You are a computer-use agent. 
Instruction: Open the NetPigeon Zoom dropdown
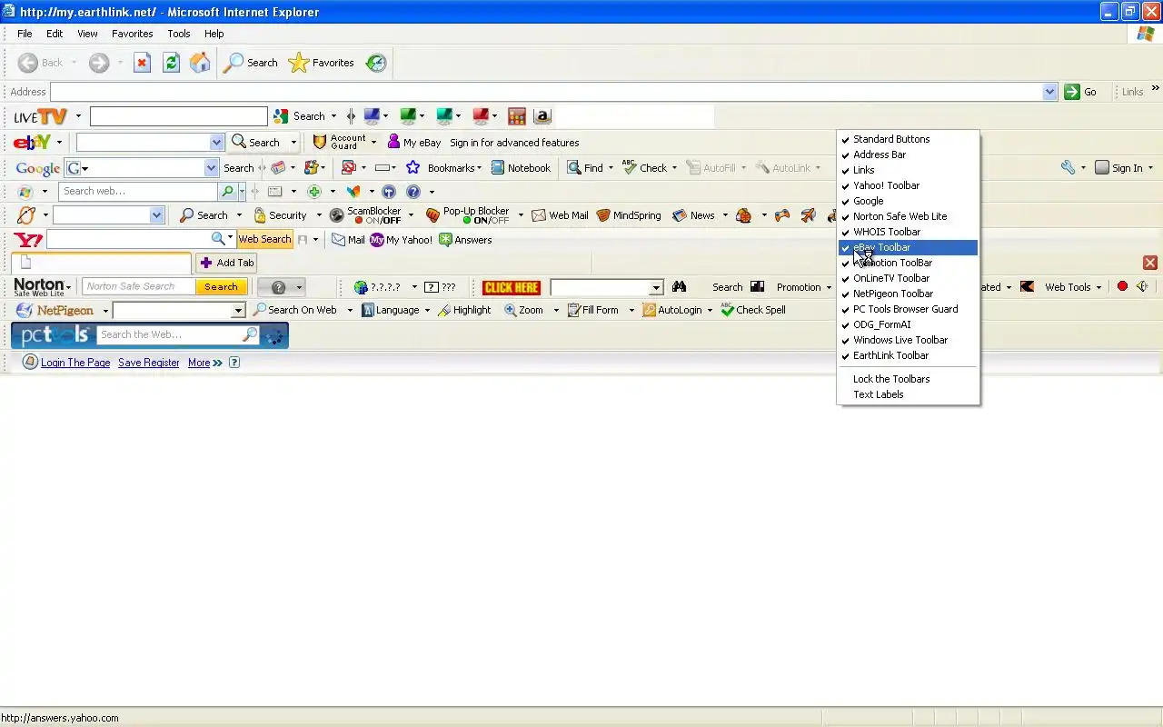(555, 310)
